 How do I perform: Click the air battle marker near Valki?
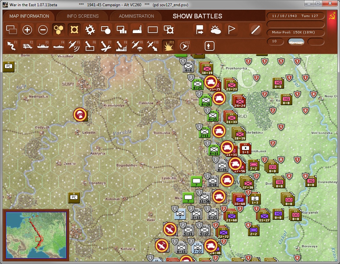pyautogui.click(x=170, y=229)
